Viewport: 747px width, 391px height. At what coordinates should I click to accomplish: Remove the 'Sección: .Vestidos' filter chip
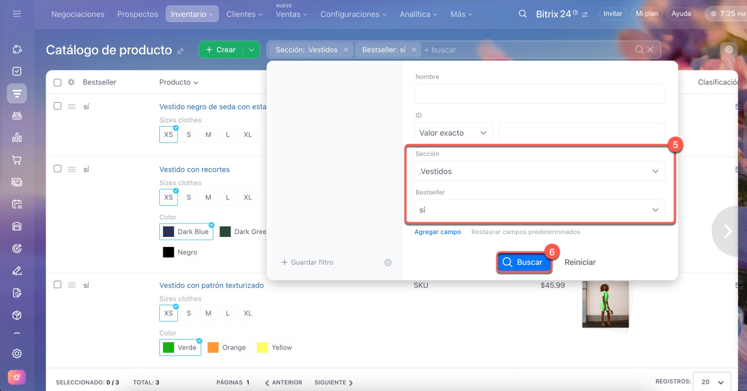point(346,50)
